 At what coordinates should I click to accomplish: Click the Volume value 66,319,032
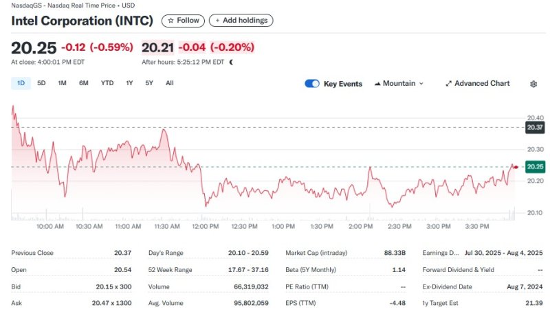251,287
